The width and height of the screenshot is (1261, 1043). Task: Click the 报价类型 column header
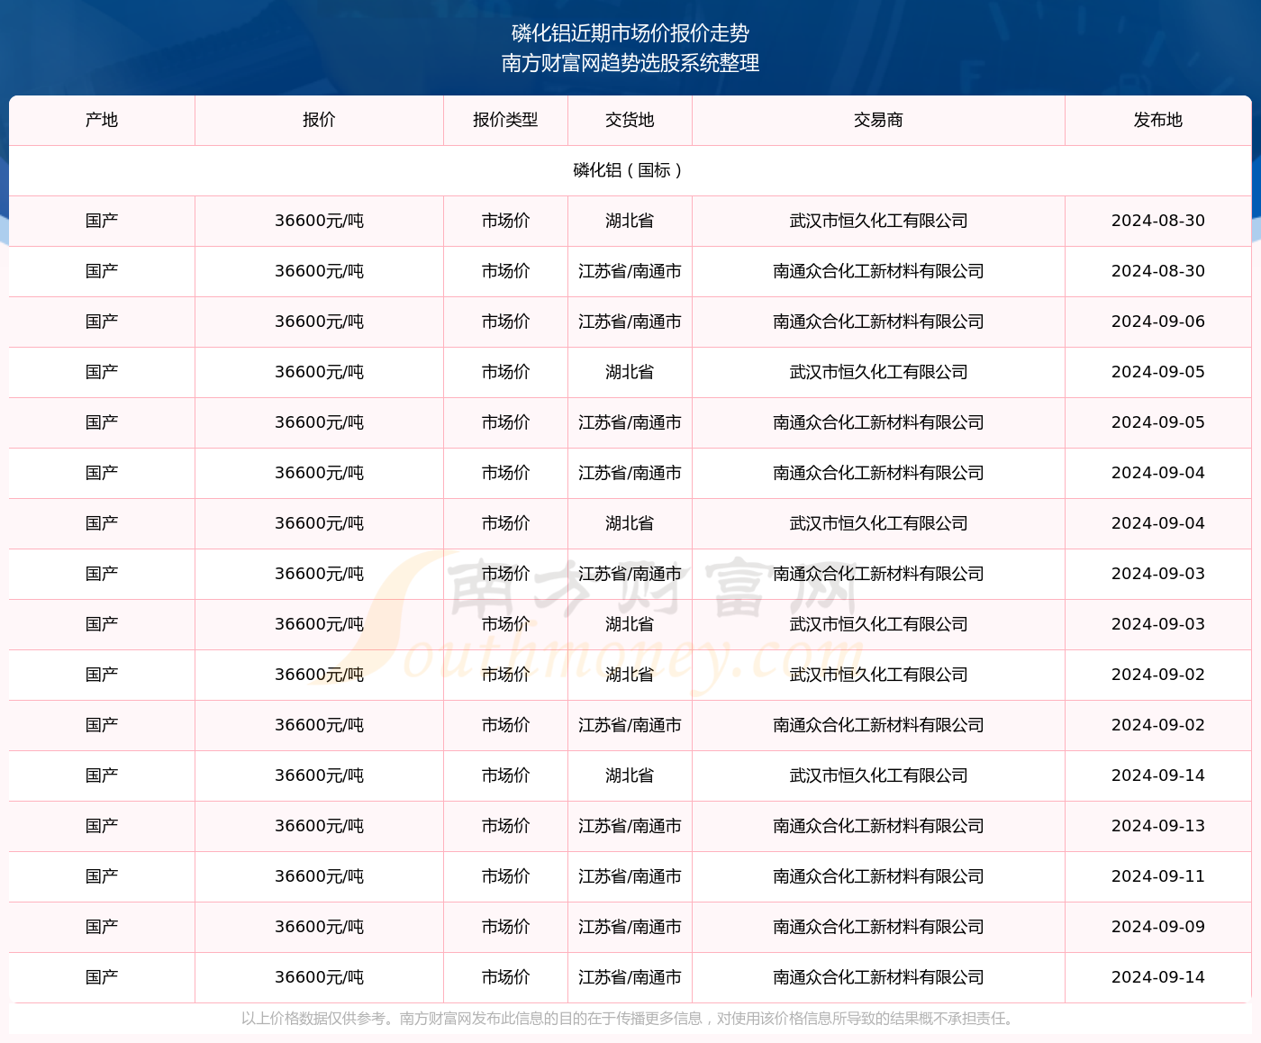pyautogui.click(x=505, y=120)
